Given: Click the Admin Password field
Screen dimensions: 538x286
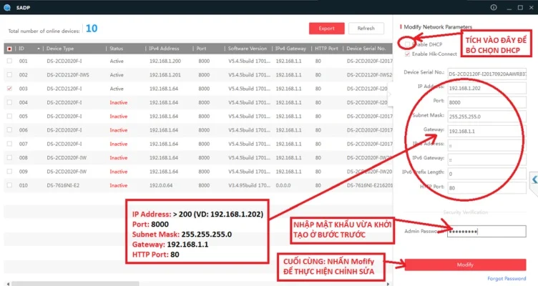Looking at the screenshot, I should coord(487,232).
